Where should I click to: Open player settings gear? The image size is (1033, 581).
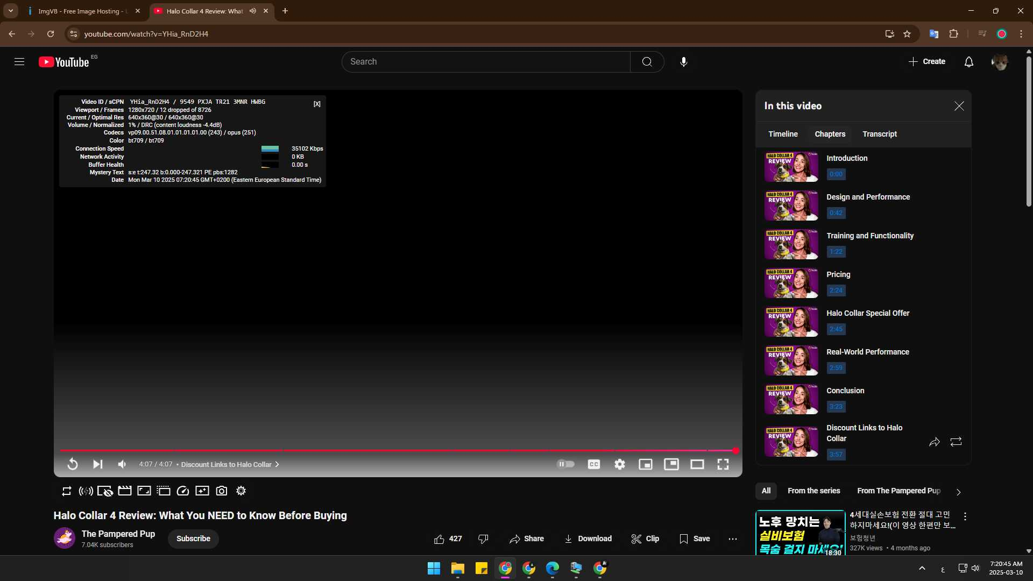(x=620, y=464)
